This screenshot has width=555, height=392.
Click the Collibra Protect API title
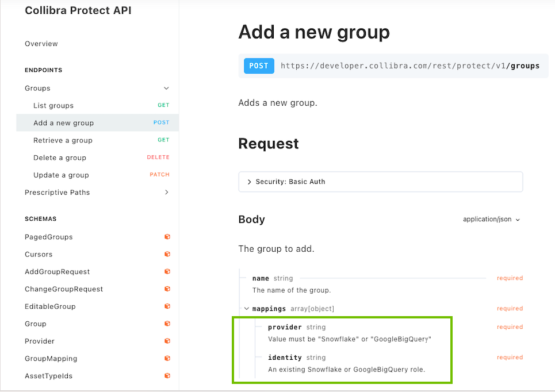[x=78, y=10]
